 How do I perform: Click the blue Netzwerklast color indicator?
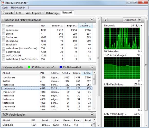tap(61, 67)
